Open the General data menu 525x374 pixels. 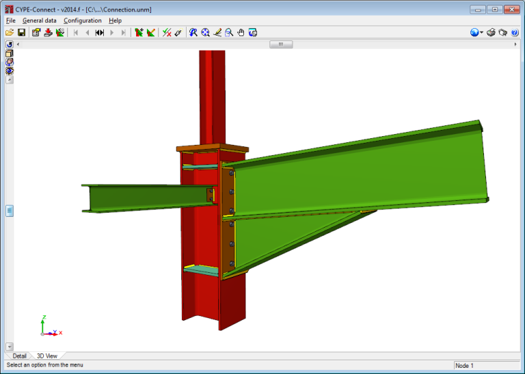click(39, 21)
